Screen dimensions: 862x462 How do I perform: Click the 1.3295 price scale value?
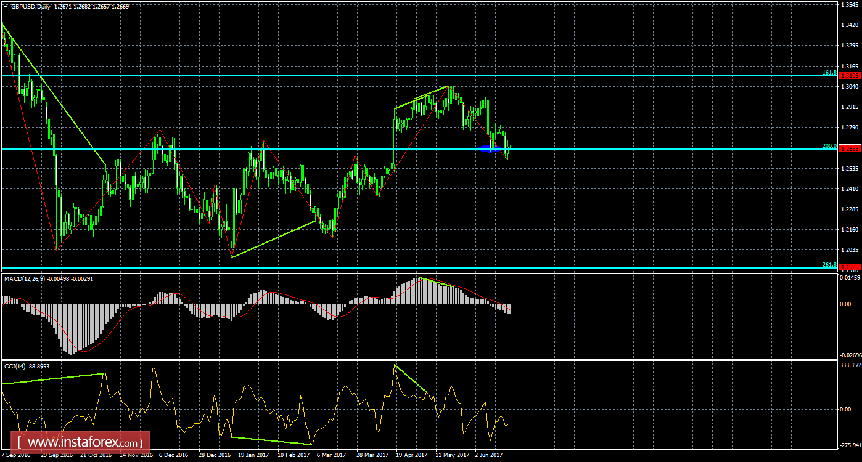850,46
